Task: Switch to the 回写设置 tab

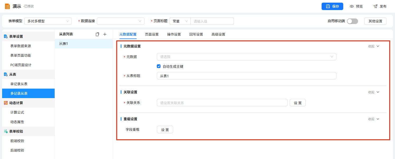Action: pos(196,34)
